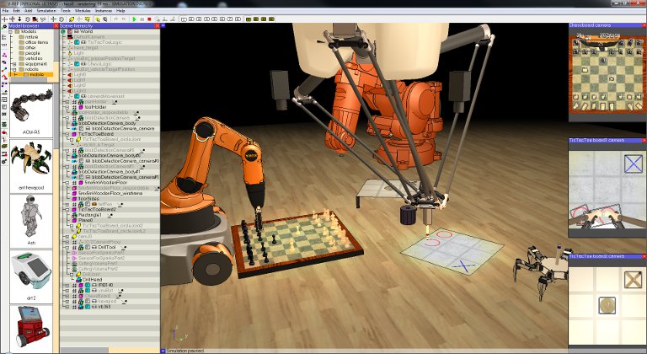Image resolution: width=647 pixels, height=354 pixels.
Task: Click the yellow assemble objects toolbar icon
Action: click(72, 19)
